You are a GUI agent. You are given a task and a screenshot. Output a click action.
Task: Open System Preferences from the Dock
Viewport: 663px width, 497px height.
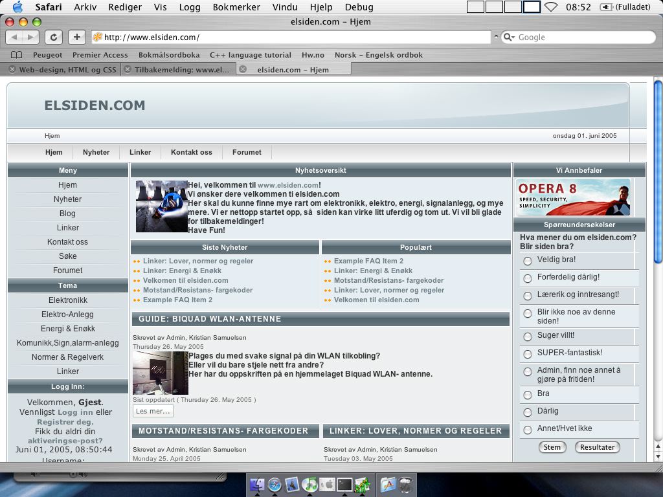pos(327,484)
